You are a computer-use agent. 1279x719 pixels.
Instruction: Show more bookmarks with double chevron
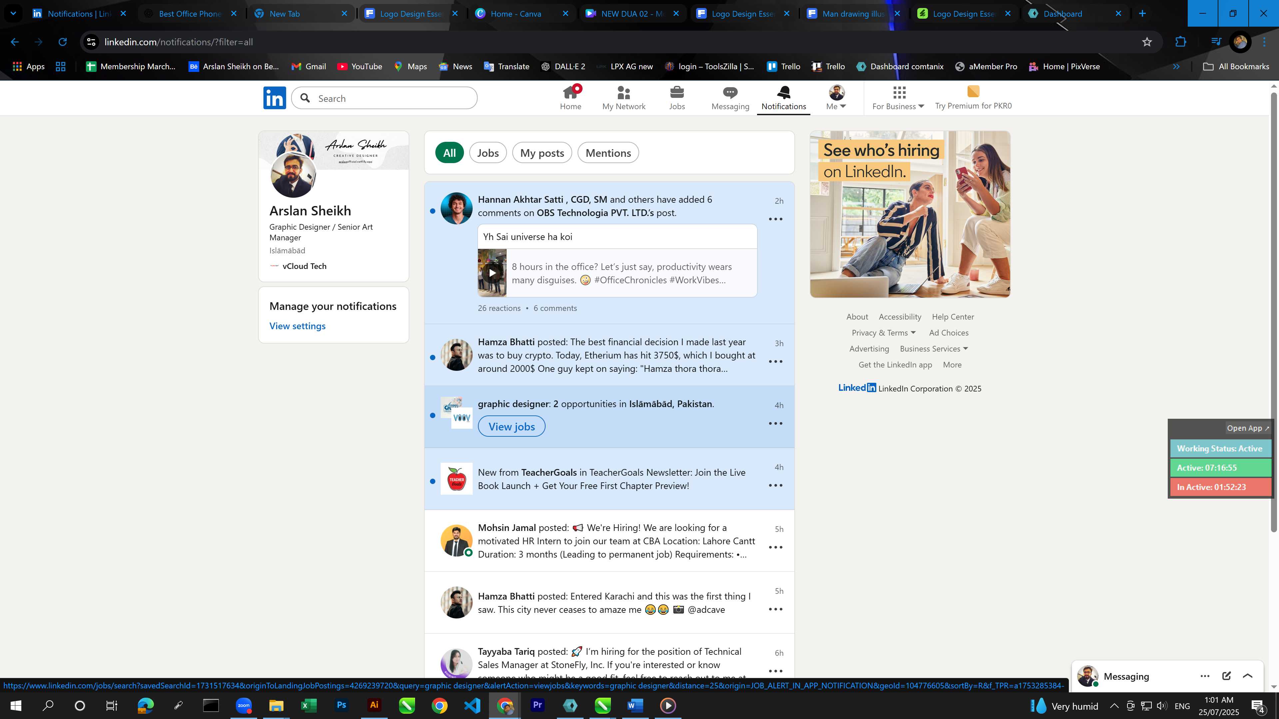1176,67
